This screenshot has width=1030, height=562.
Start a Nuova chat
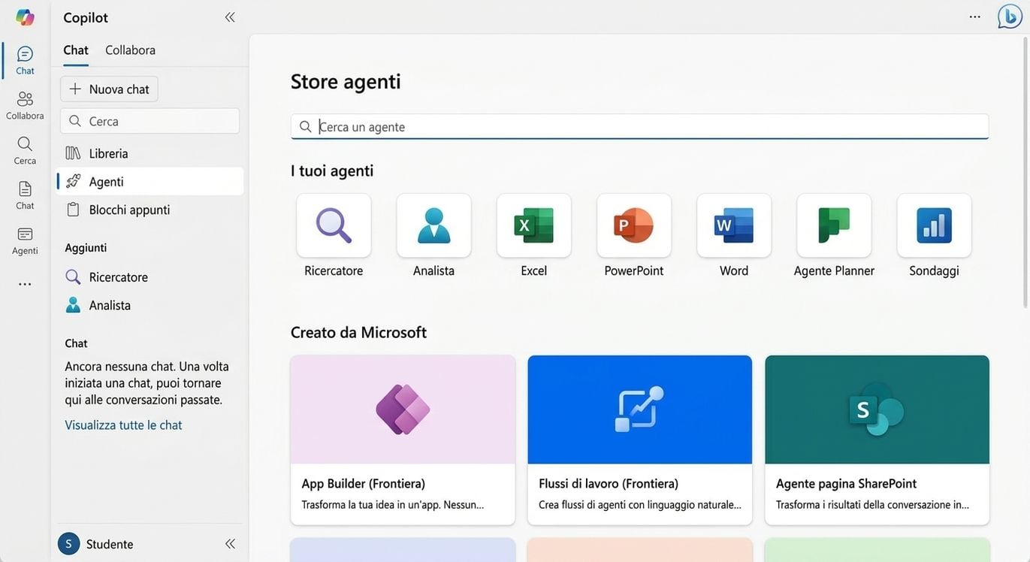109,89
